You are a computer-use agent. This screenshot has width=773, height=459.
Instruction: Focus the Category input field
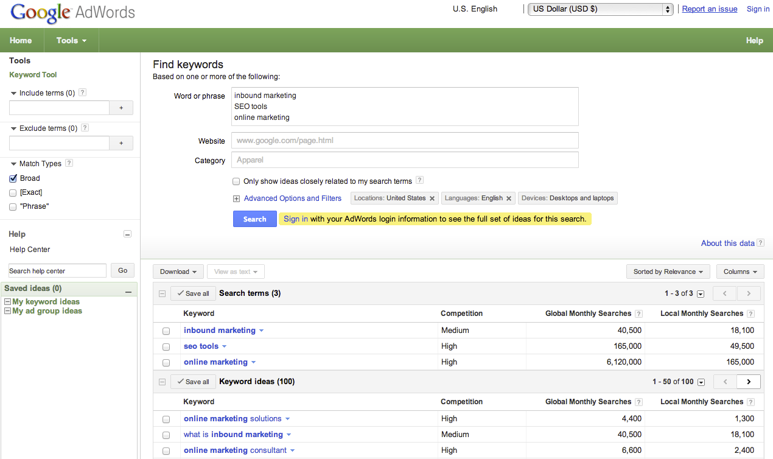[x=405, y=160]
